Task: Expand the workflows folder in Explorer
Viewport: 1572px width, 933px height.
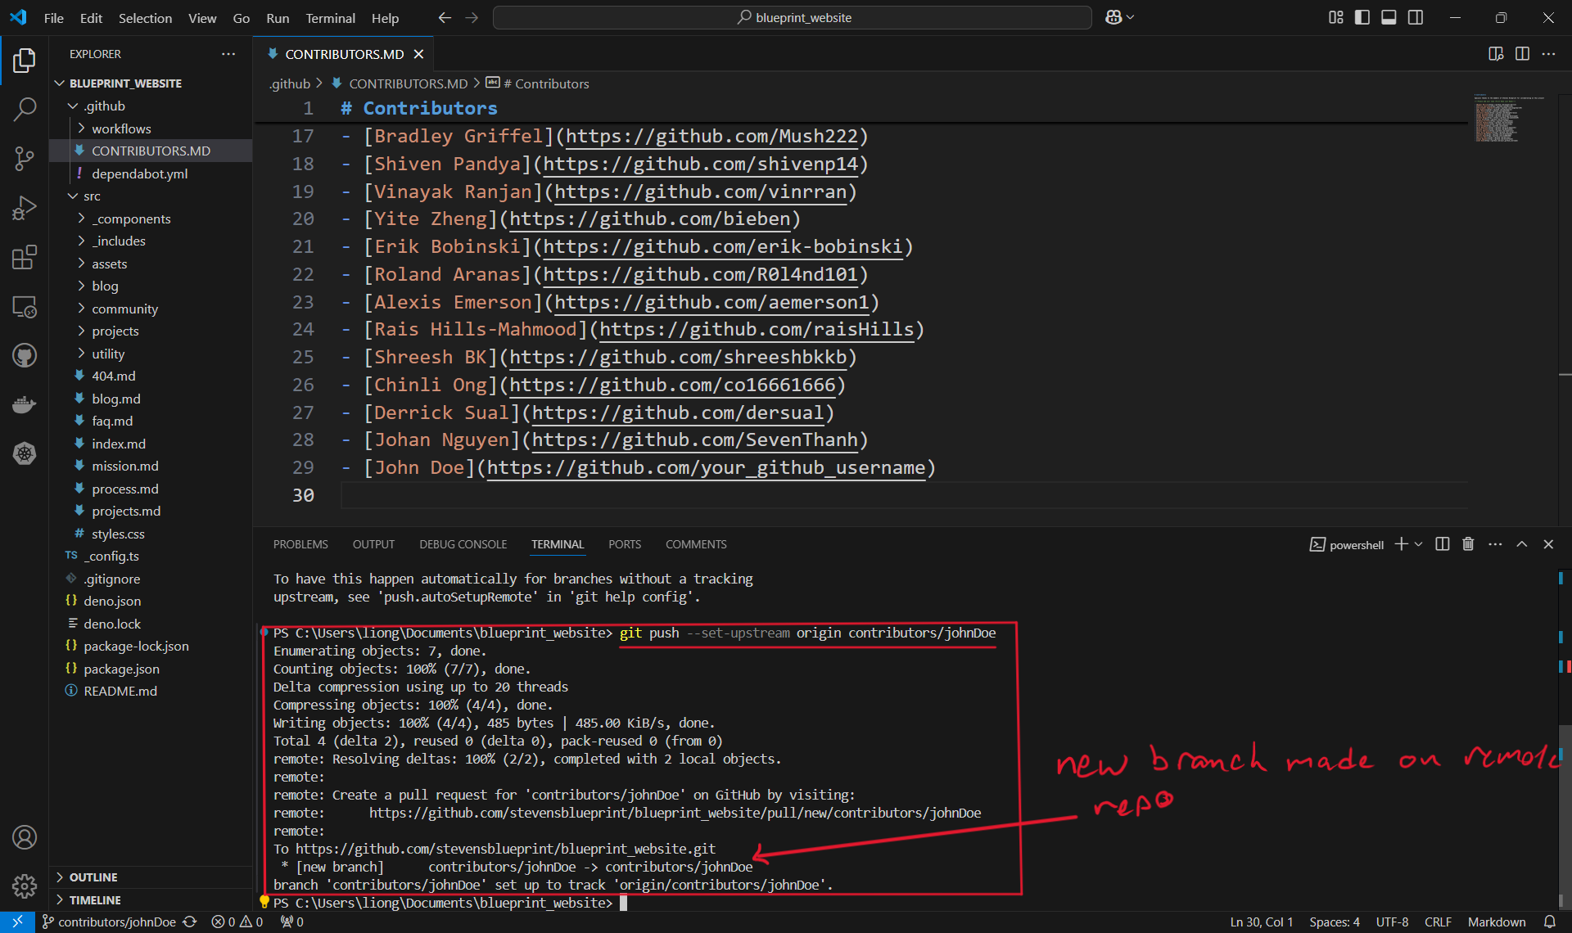Action: pyautogui.click(x=121, y=128)
